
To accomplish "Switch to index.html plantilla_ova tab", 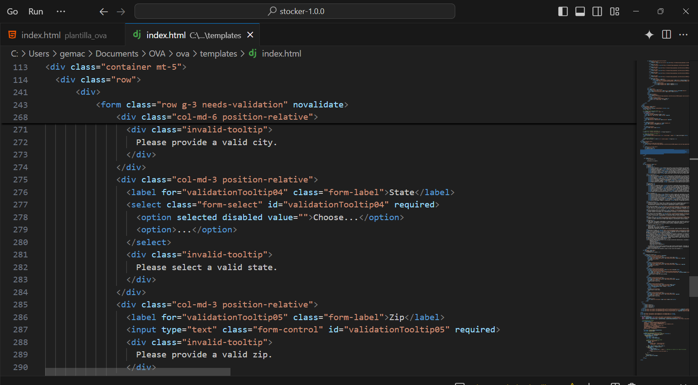I will click(62, 35).
